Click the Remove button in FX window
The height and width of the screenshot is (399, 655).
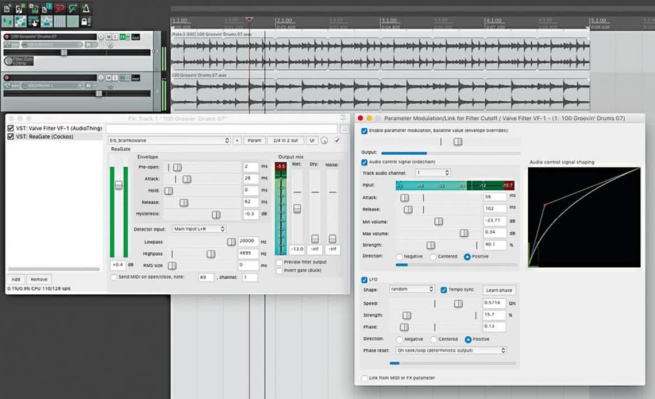coord(39,279)
